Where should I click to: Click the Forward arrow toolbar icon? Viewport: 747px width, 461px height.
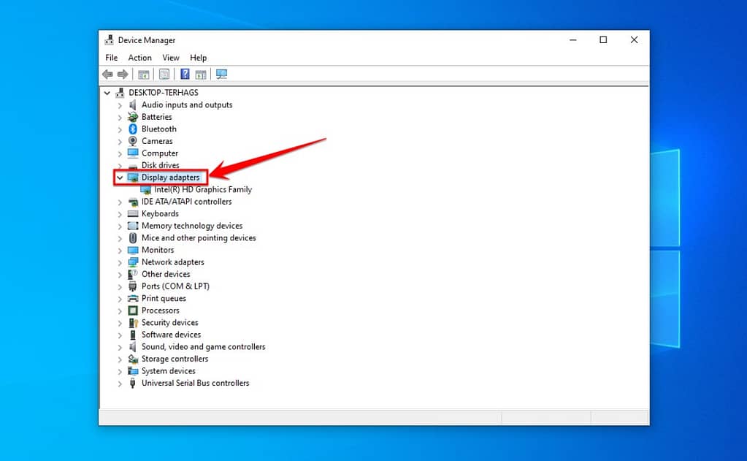[x=123, y=74]
